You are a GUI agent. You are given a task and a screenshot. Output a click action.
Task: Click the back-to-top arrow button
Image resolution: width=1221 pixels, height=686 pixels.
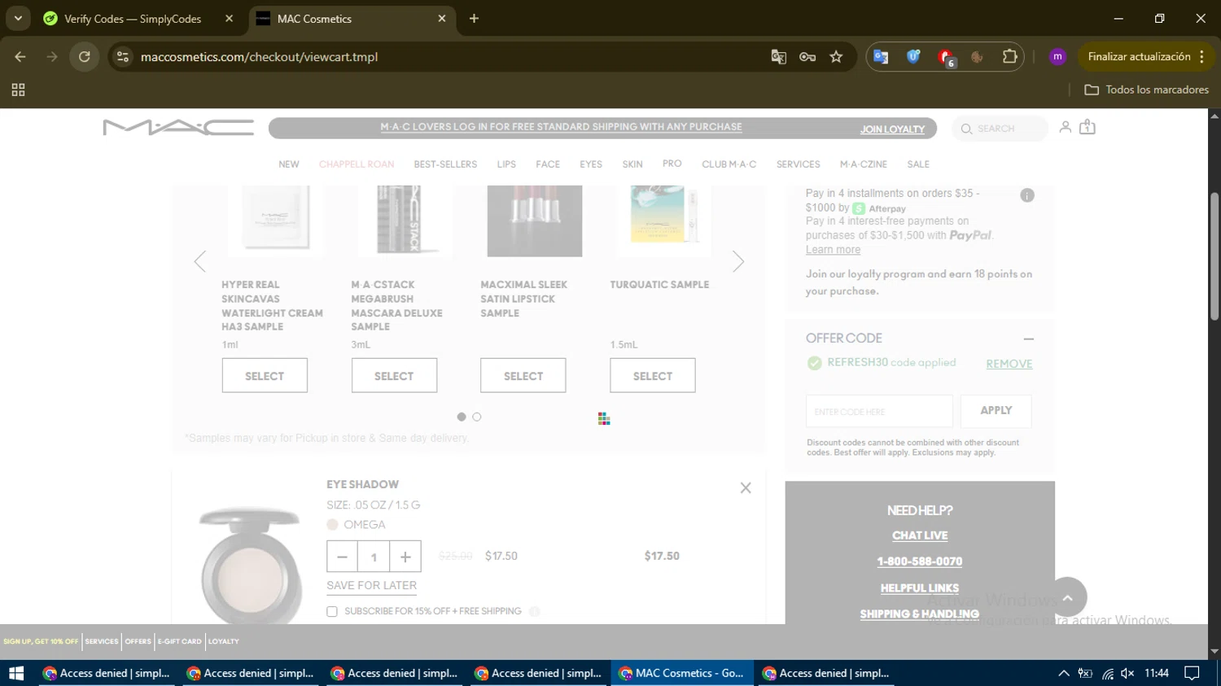coord(1068,597)
